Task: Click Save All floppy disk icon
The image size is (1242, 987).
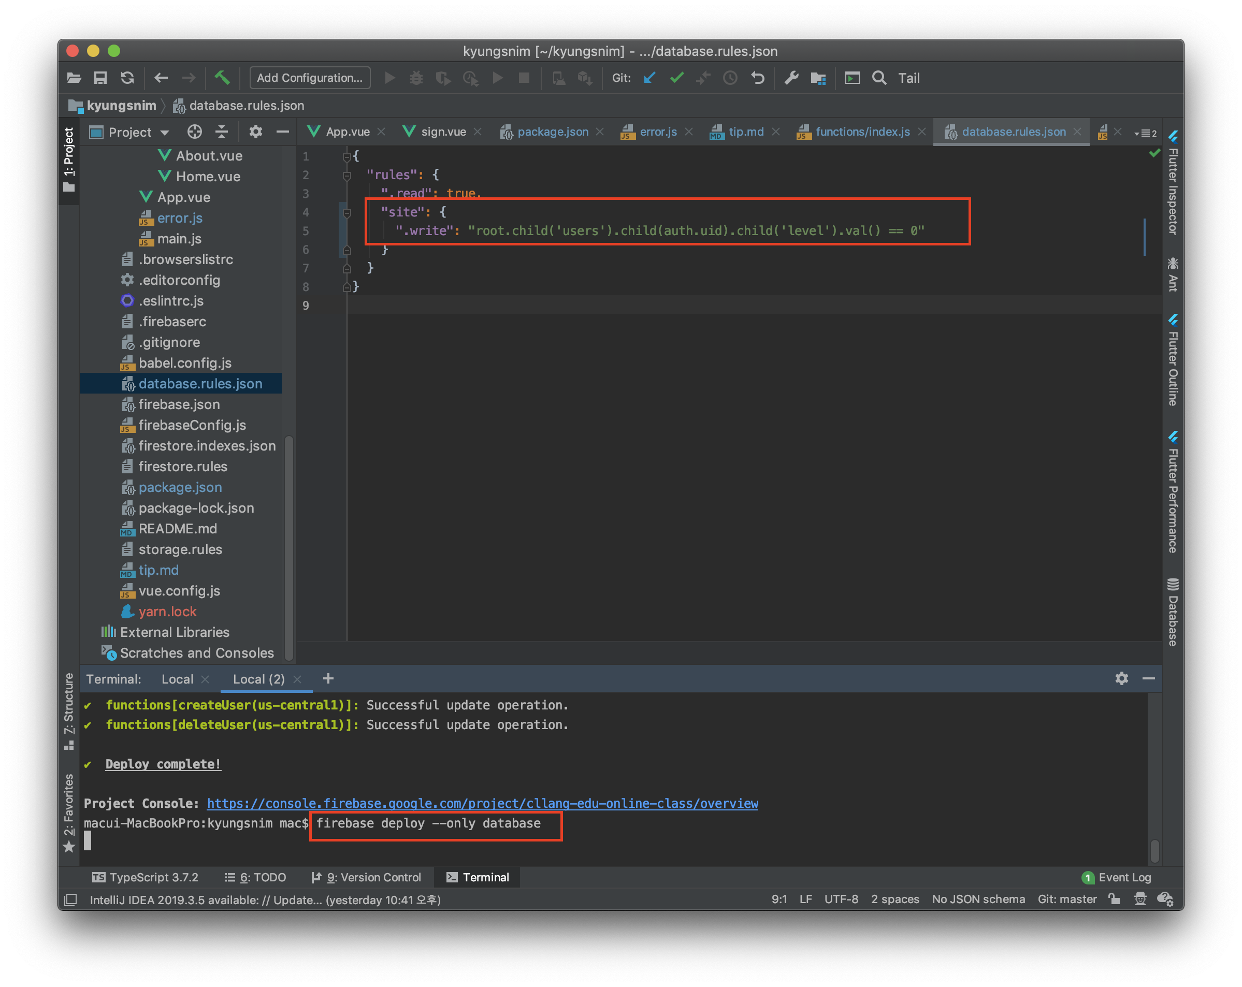Action: point(101,78)
